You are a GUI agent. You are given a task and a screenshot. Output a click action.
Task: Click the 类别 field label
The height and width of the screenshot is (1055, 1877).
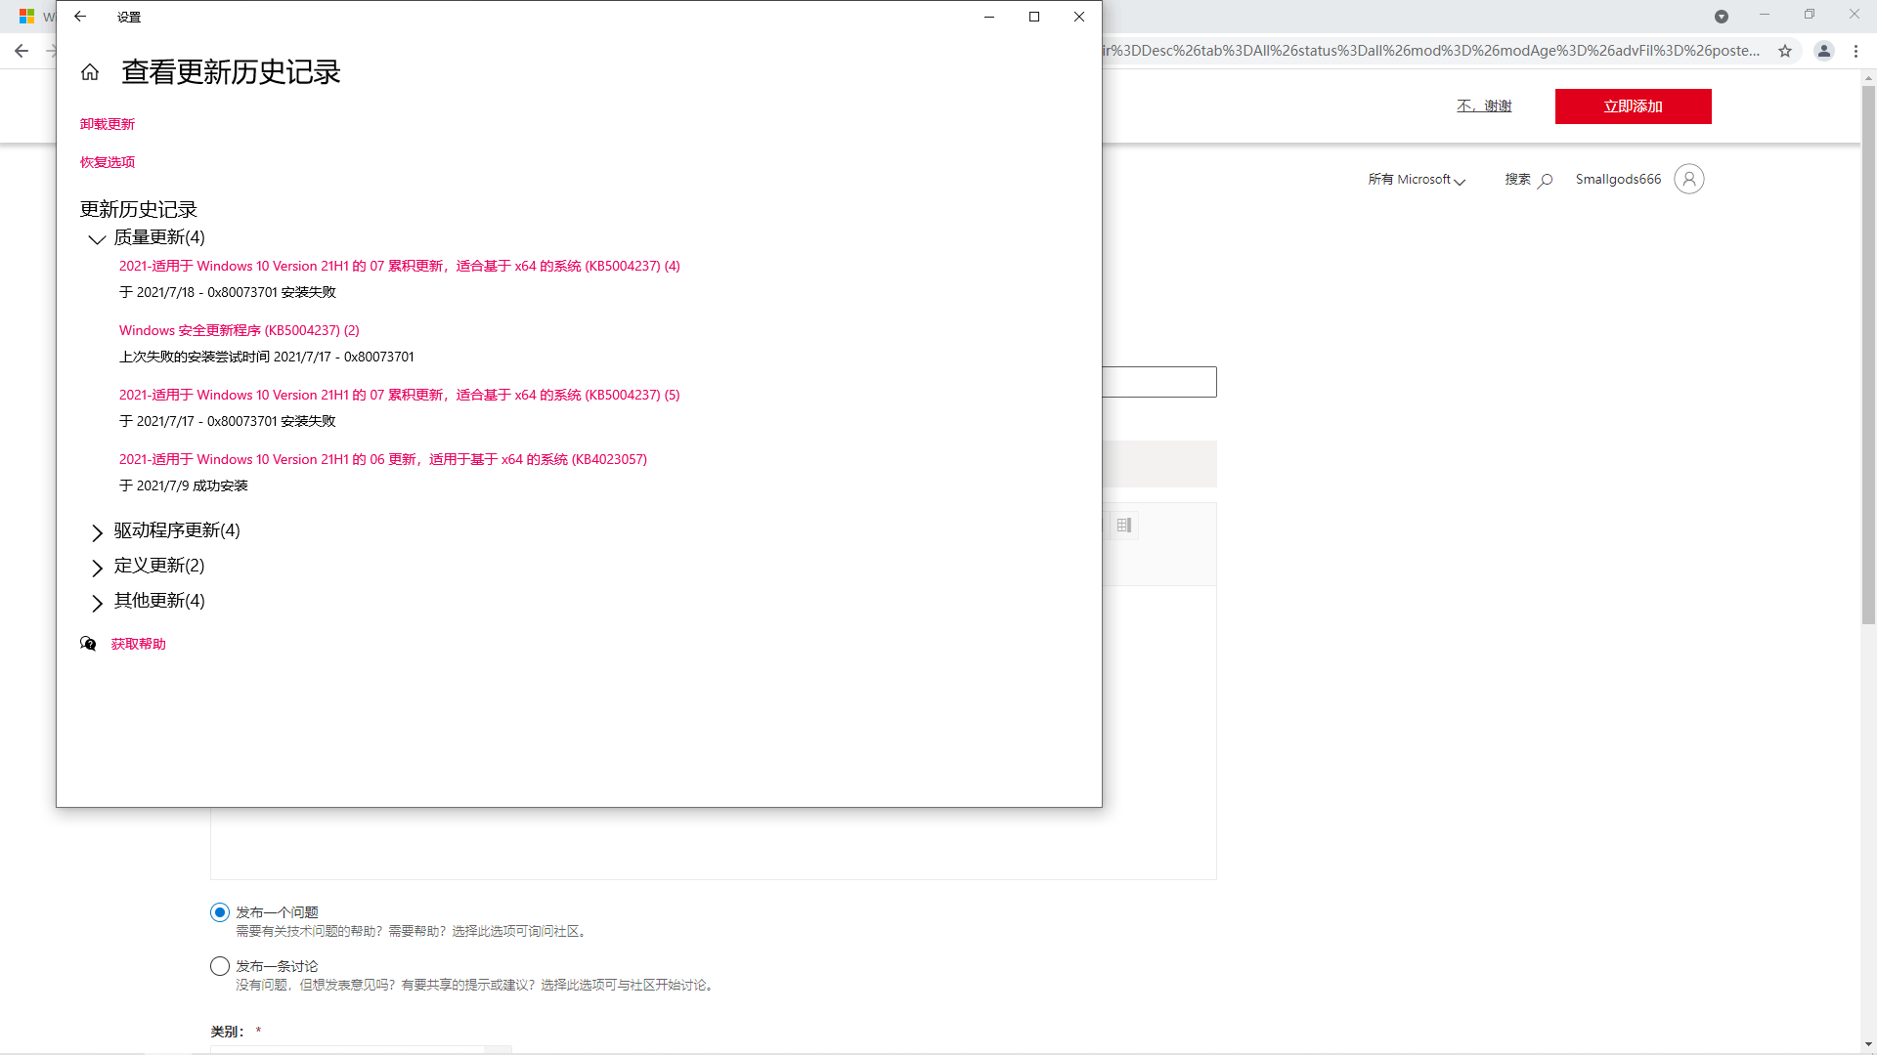(x=227, y=1032)
